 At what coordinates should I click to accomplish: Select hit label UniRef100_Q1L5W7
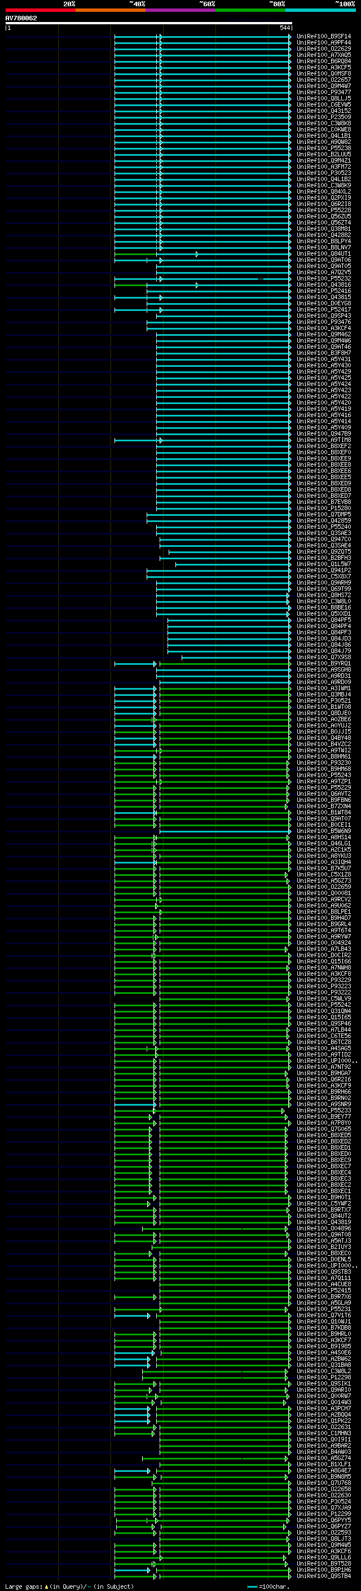(x=324, y=564)
